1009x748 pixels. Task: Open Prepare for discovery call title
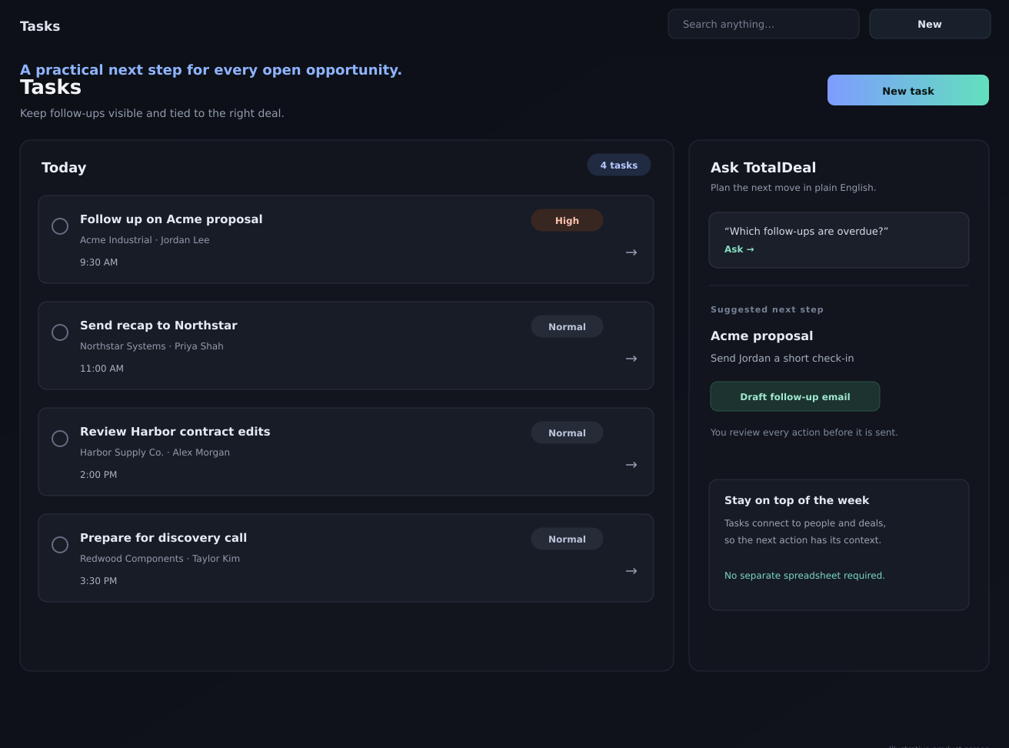[164, 538]
